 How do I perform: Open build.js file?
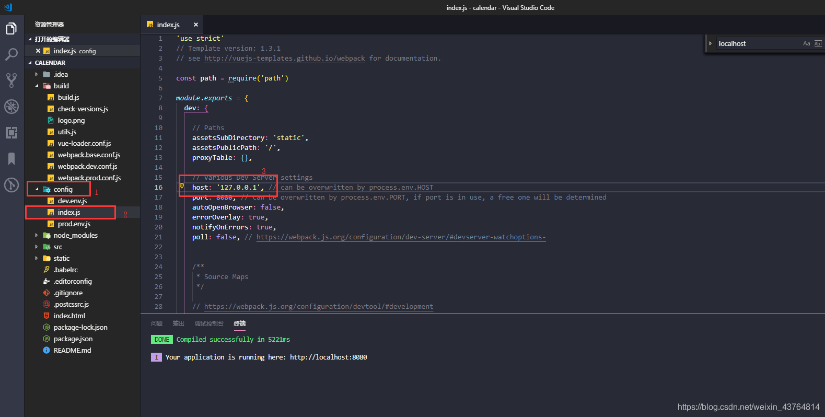tap(68, 97)
